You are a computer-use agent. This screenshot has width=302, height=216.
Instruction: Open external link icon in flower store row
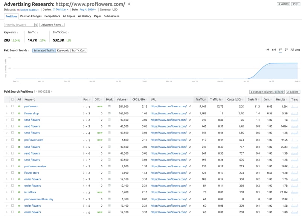coord(190,173)
